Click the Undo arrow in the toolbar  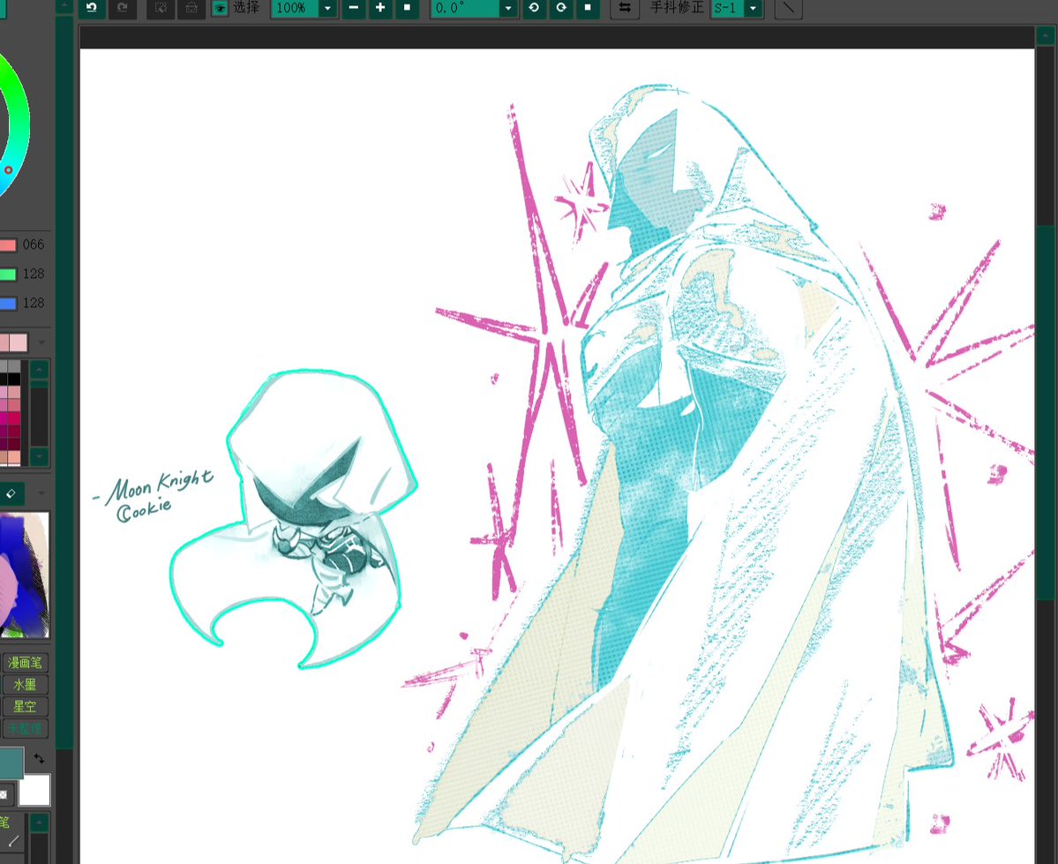92,7
